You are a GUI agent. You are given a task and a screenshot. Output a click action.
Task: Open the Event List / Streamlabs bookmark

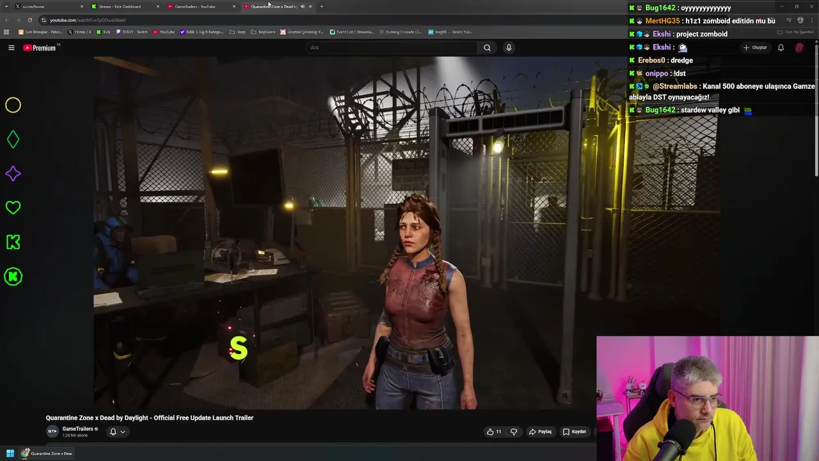coord(351,31)
